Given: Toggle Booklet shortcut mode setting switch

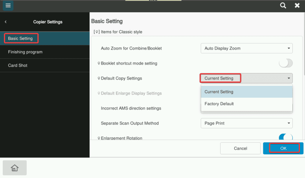Looking at the screenshot, I should tap(286, 63).
